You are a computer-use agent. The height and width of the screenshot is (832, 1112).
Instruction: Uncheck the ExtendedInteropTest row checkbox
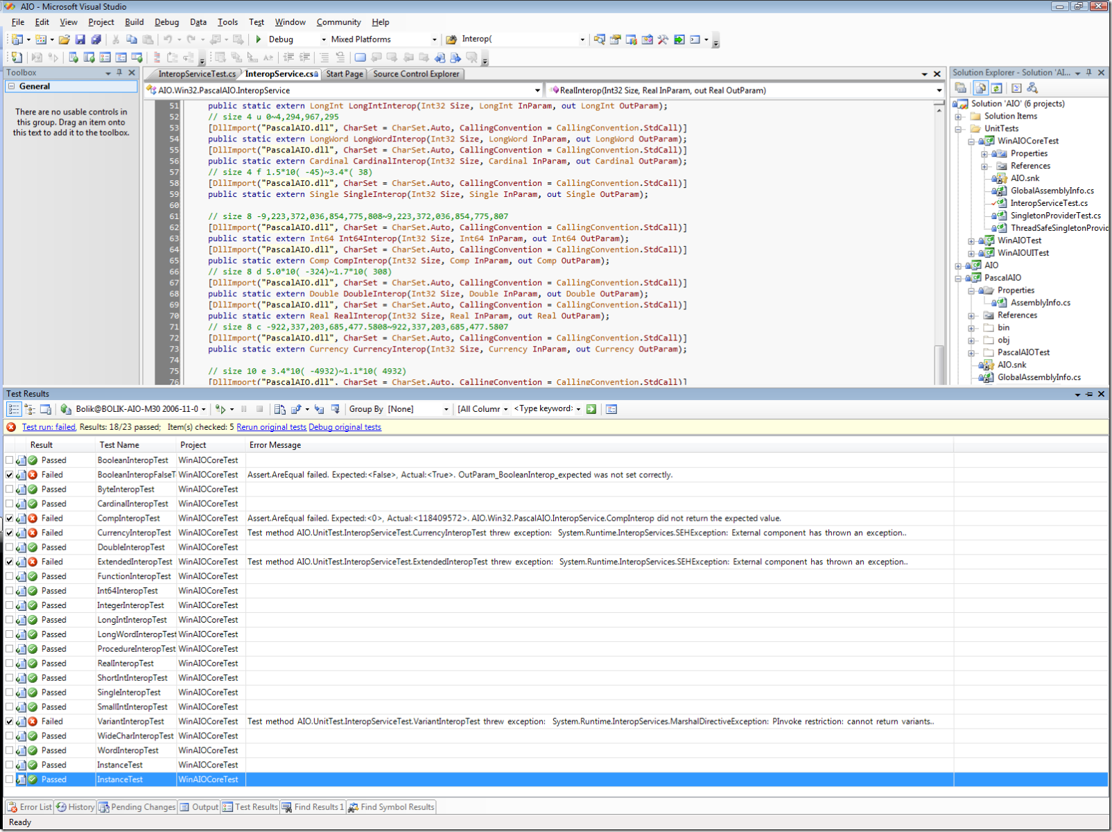click(9, 562)
